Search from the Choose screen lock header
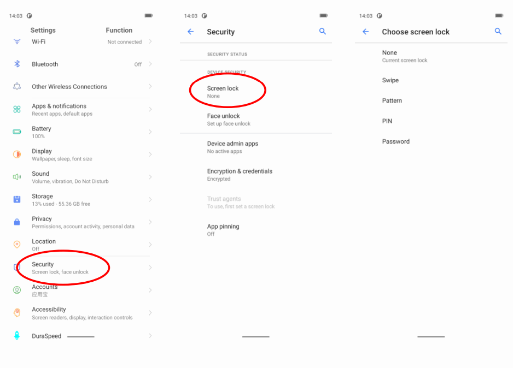Screen dimensions: 513x368 pos(498,32)
